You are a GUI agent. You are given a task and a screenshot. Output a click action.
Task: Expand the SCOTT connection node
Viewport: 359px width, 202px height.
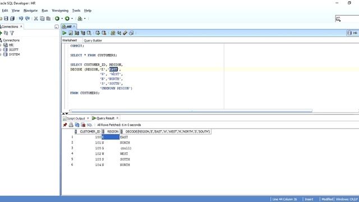[x=1, y=50]
